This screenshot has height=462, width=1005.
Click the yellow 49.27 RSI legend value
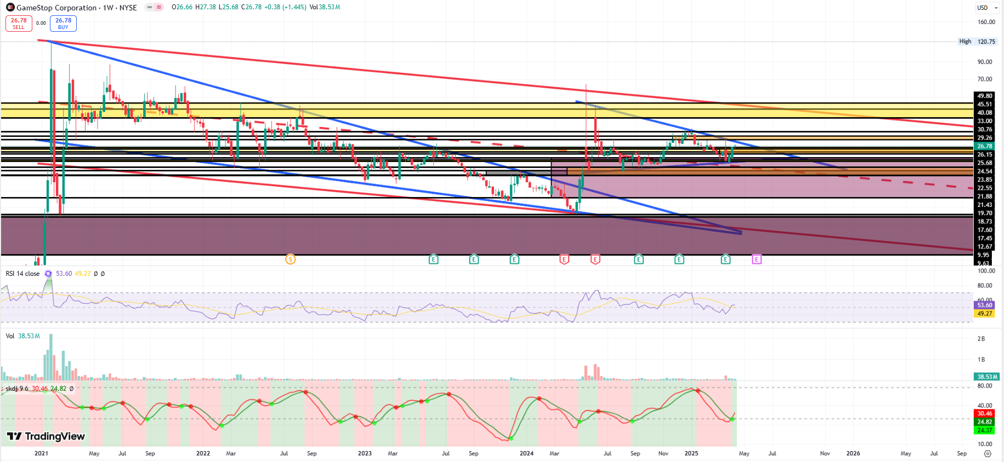tap(83, 274)
